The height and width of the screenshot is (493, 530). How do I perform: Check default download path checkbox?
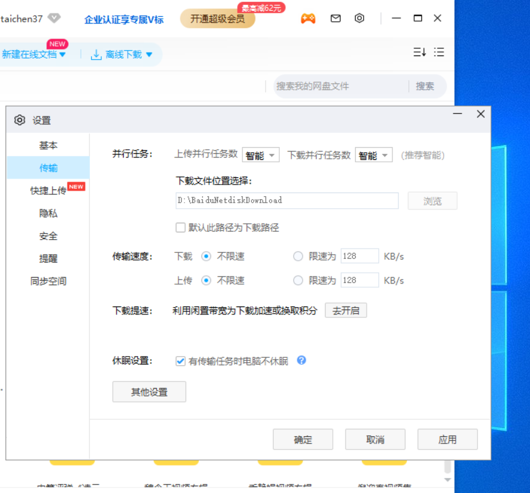[180, 227]
